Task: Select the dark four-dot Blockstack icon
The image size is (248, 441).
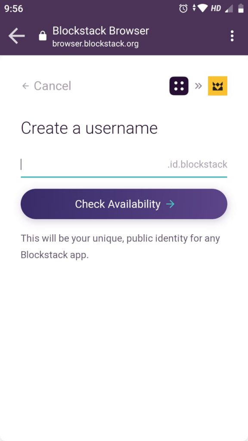Action: click(x=179, y=86)
